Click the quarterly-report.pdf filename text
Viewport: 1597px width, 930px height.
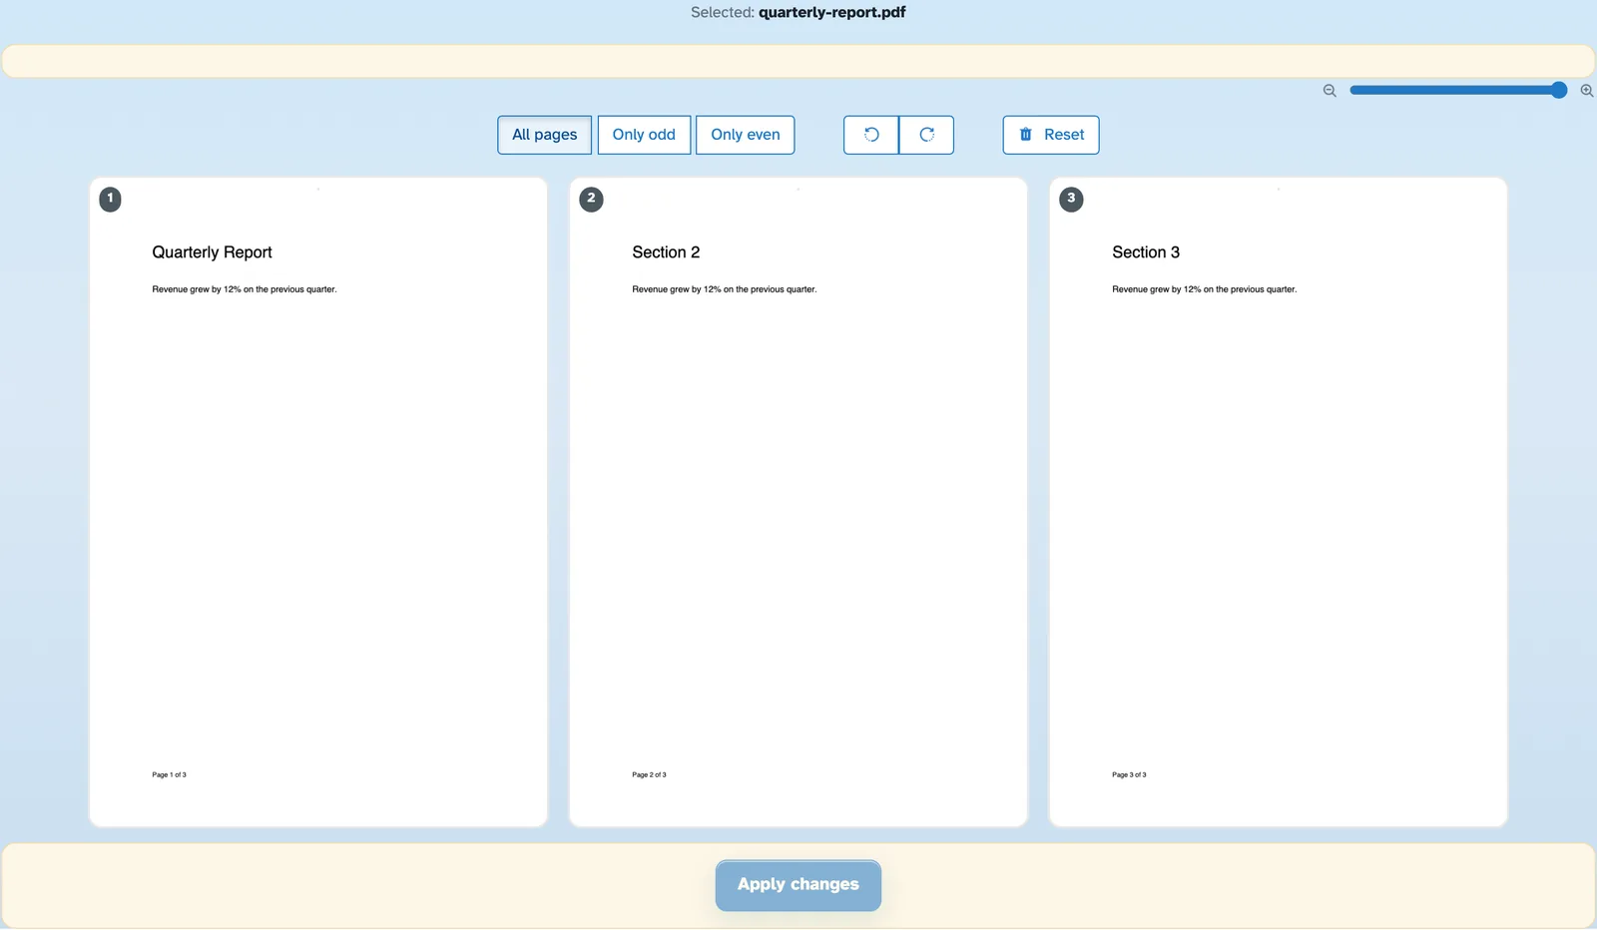831,13
